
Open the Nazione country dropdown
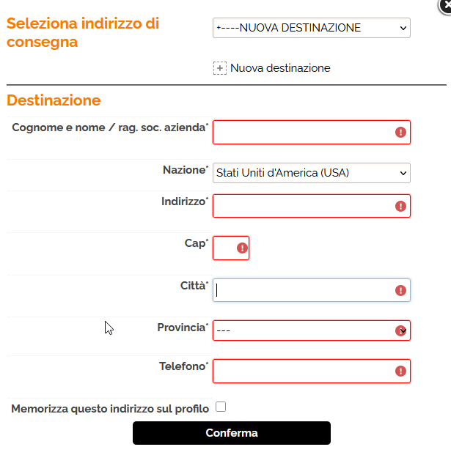[311, 173]
